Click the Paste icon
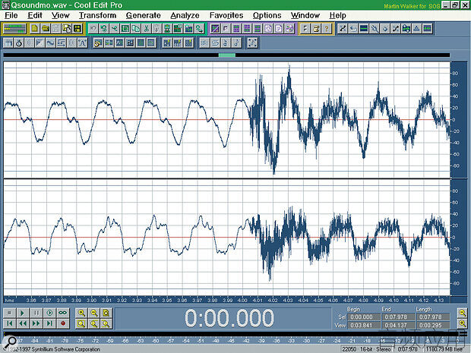Viewport: 471px width, 353px height. [x=156, y=29]
